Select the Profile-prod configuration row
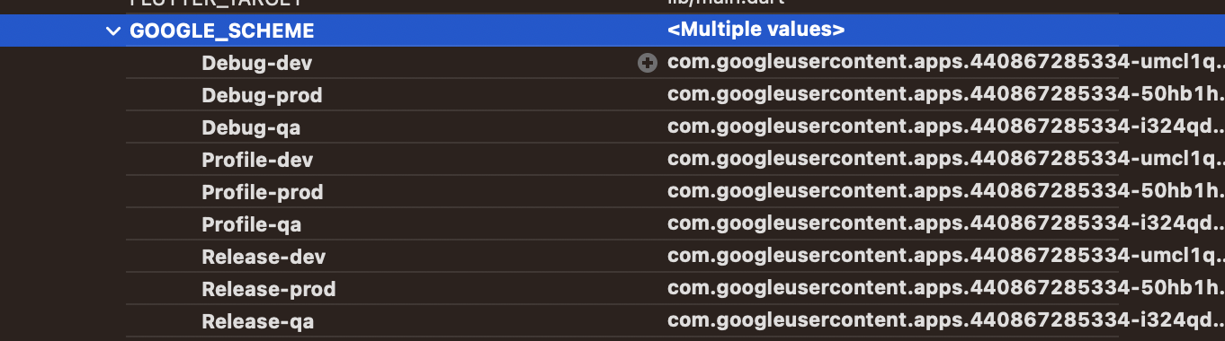Screen dimensions: 1225x341 click(612, 192)
